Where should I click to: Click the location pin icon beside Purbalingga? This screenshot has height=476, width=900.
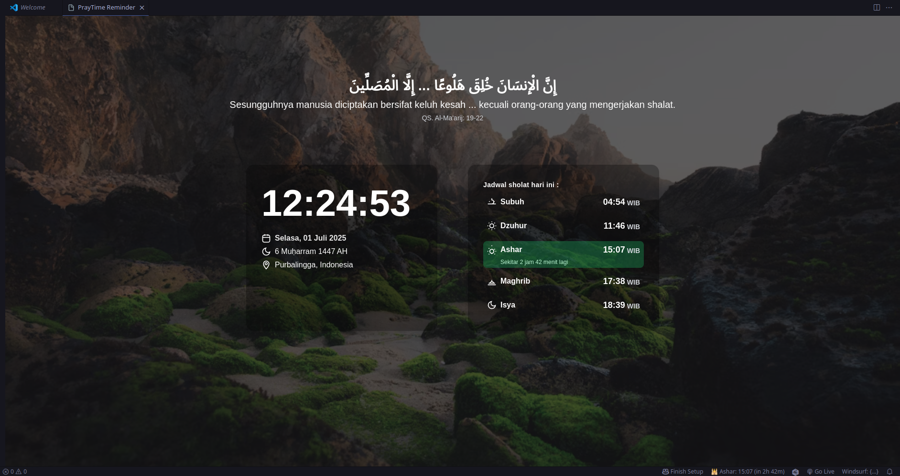coord(266,265)
